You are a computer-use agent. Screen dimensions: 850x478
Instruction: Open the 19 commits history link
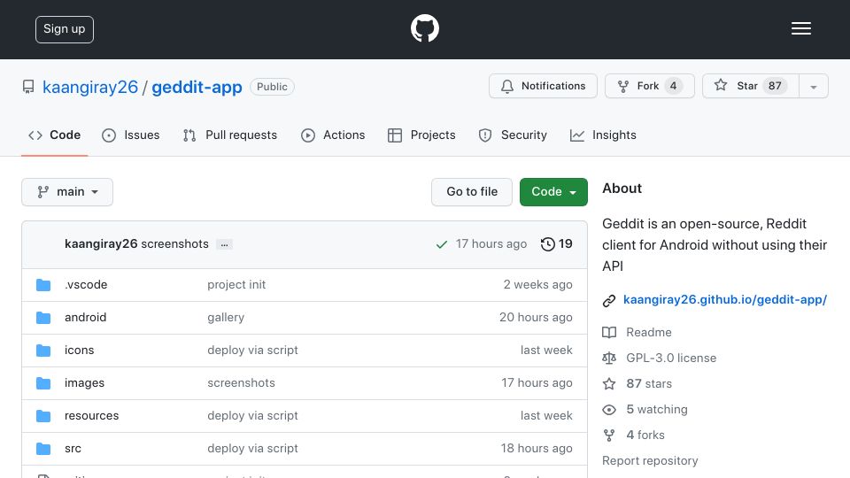pos(557,244)
